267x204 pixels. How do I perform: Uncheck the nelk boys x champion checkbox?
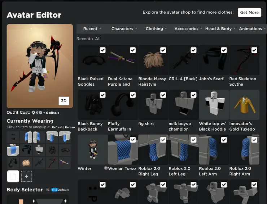(193, 95)
